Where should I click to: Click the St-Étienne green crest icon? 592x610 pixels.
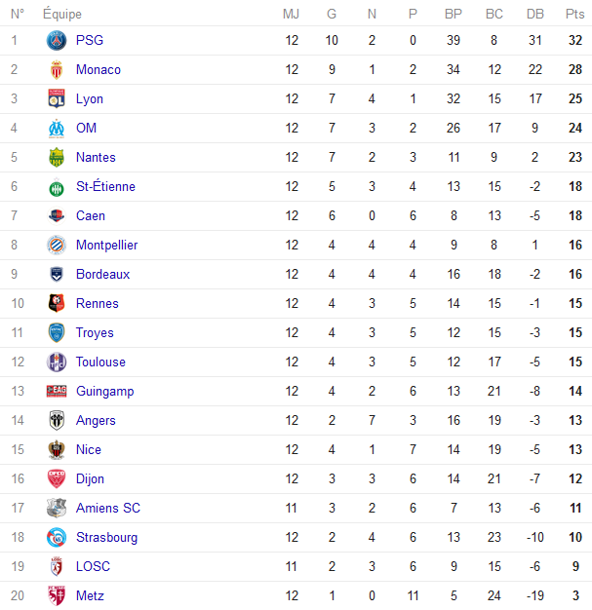click(x=57, y=187)
